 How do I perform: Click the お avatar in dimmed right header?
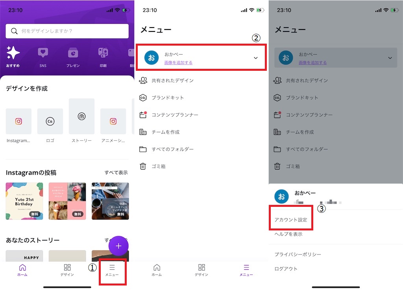[x=286, y=57]
